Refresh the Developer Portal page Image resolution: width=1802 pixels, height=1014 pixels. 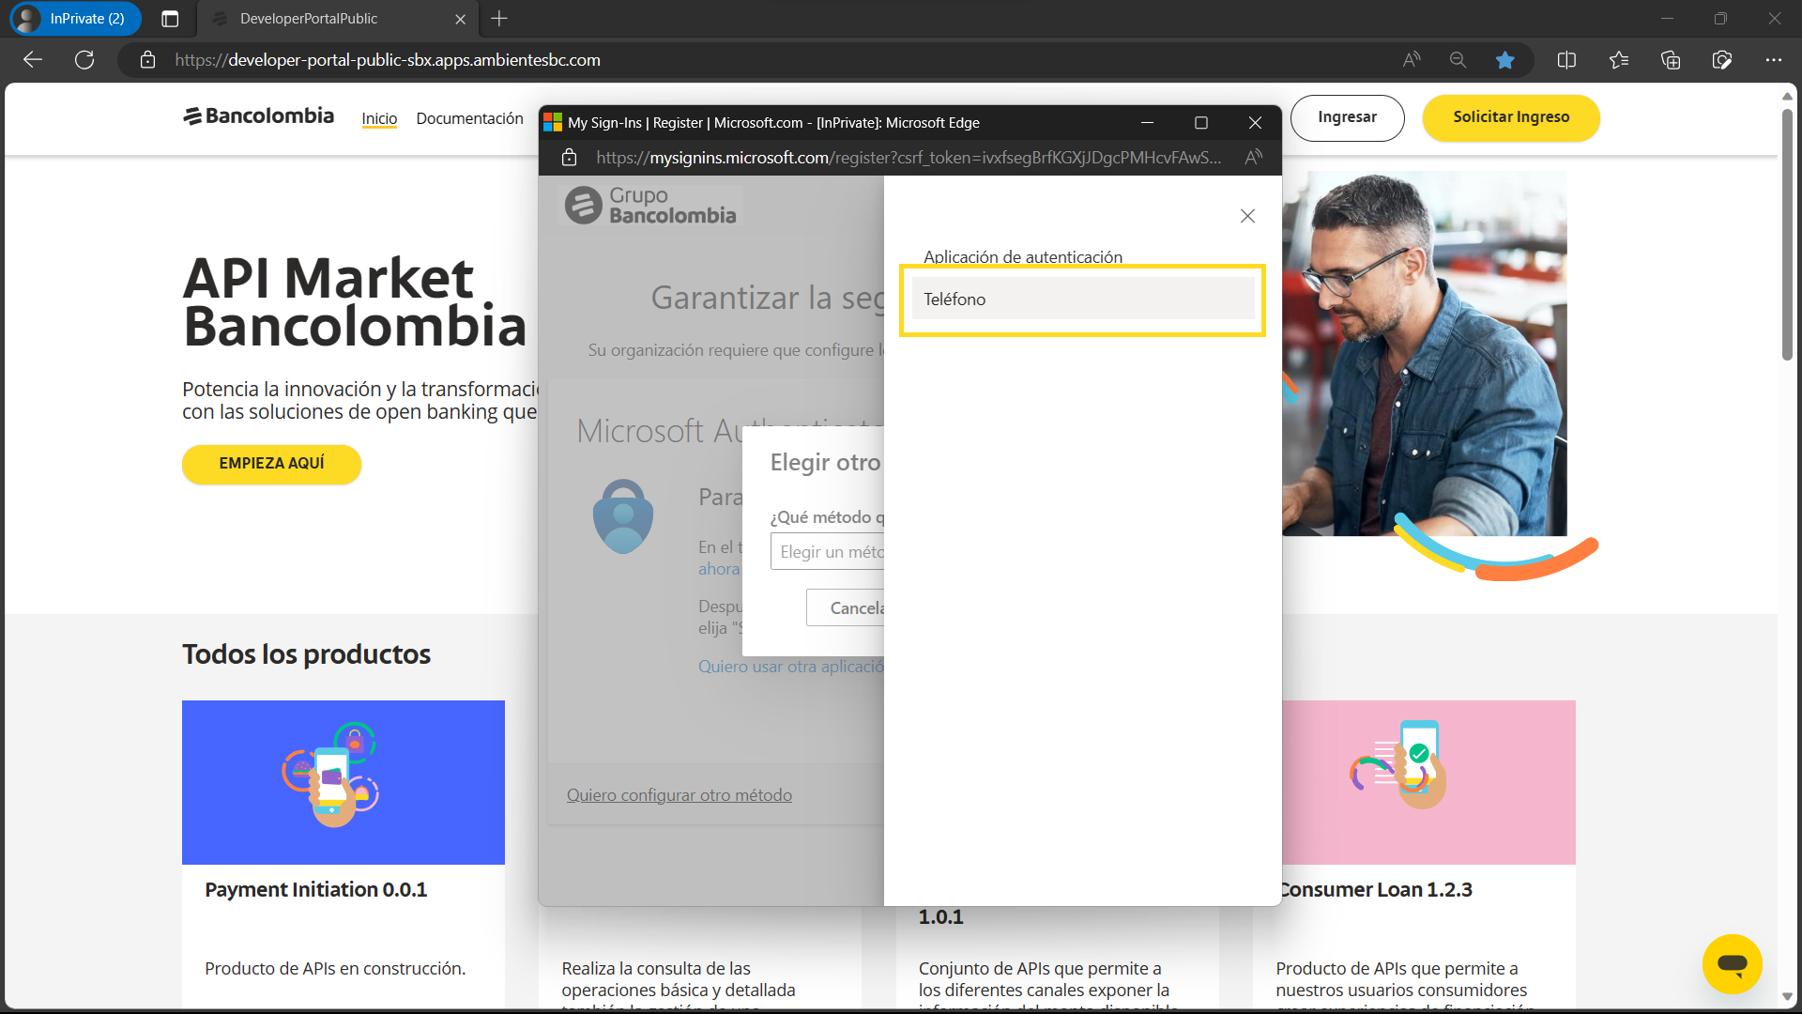pyautogui.click(x=84, y=59)
